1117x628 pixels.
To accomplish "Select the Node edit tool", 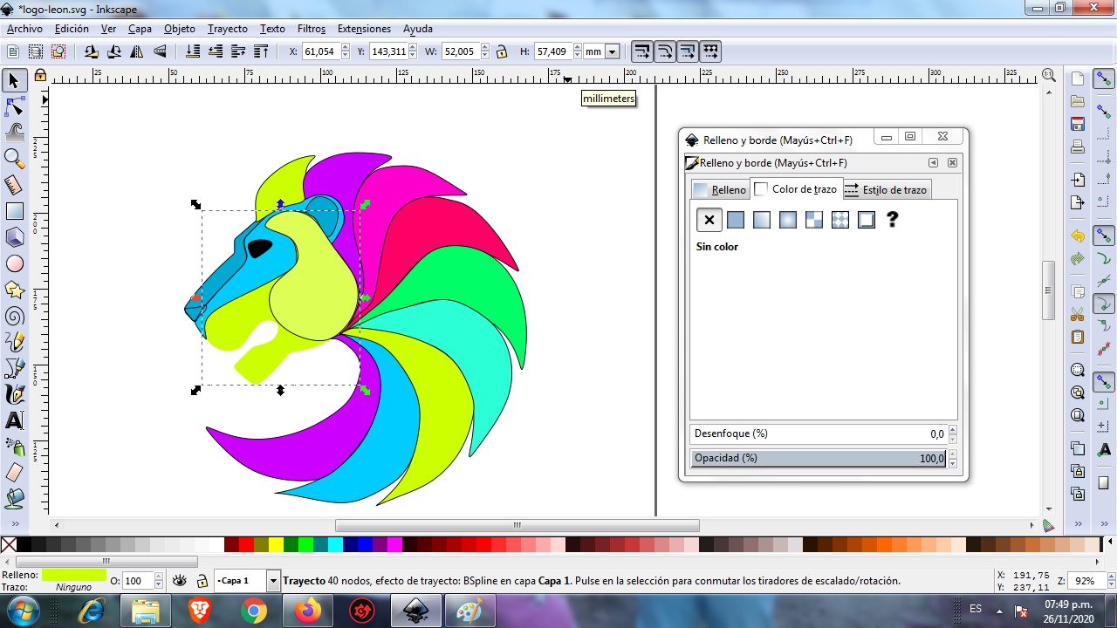I will [14, 106].
